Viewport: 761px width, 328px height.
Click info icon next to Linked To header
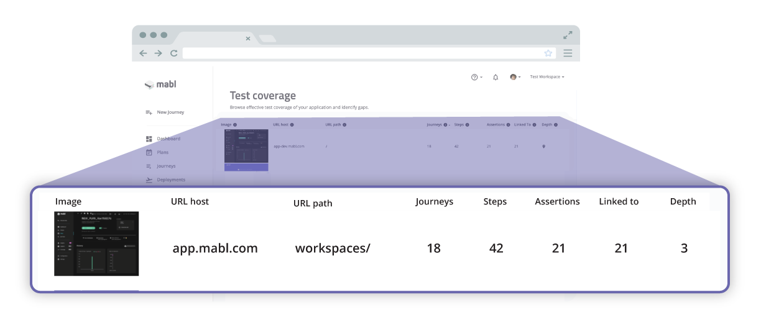(x=535, y=125)
